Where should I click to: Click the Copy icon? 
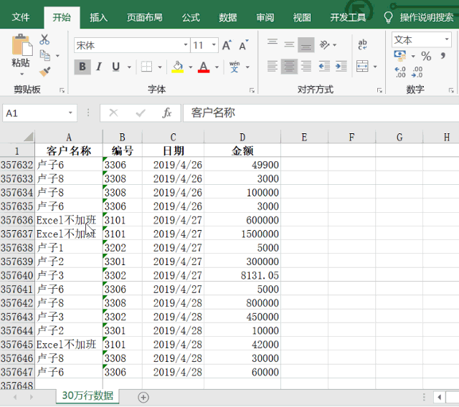44,55
